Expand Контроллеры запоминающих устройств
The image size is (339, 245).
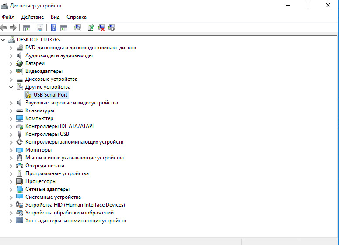coord(11,142)
